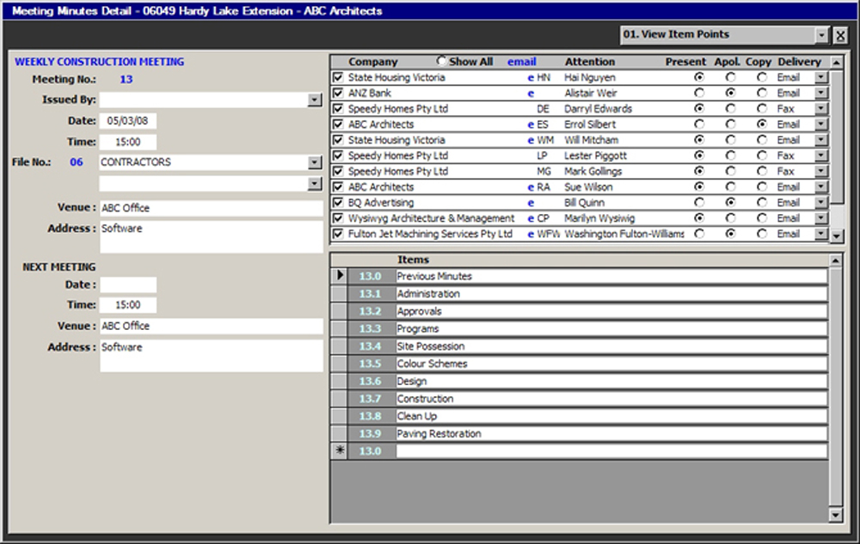860x544 pixels.
Task: Click the email 'e' icon for Errol Silbert
Action: (x=531, y=125)
